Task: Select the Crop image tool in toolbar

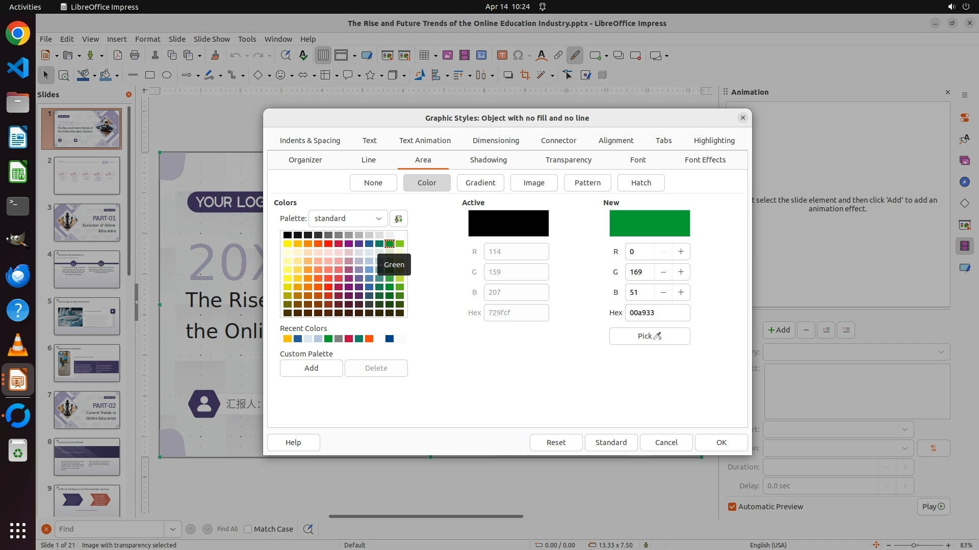Action: point(525,75)
